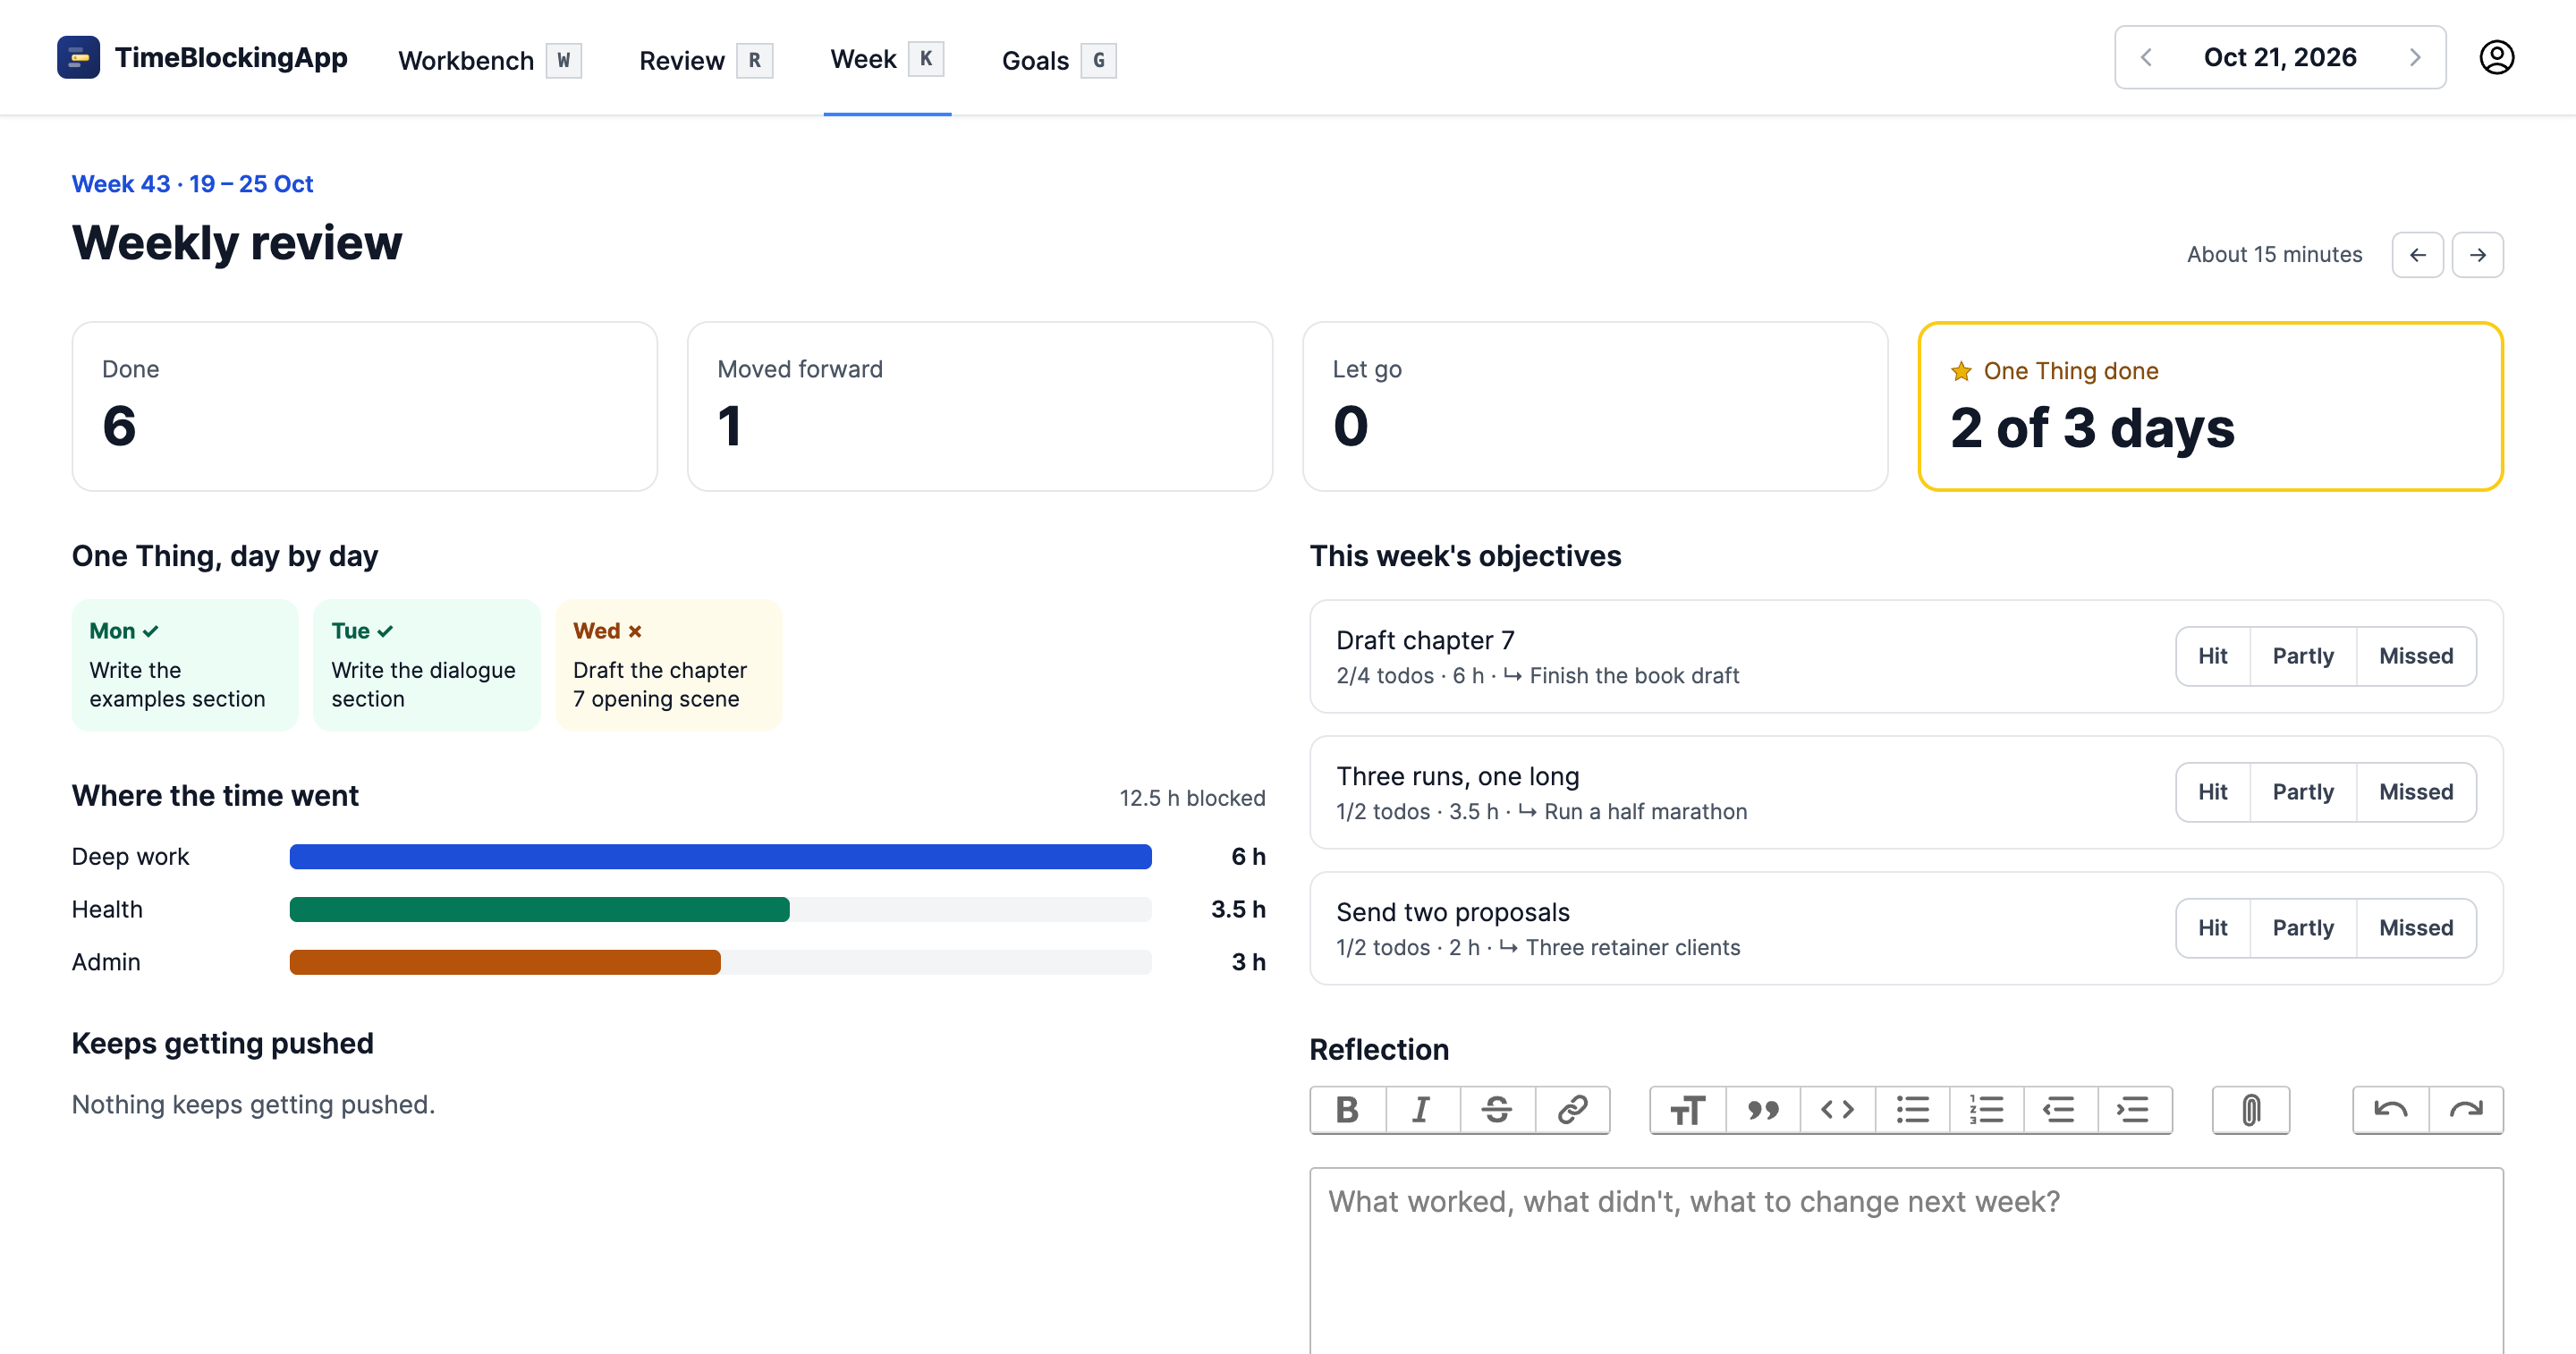Open the Oct 21, 2026 date picker
The width and height of the screenshot is (2576, 1354).
tap(2280, 57)
